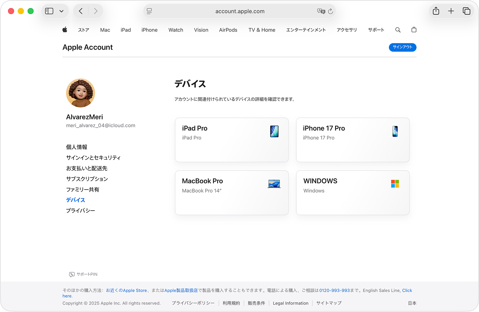Click the translate icon in the address bar
The image size is (479, 312).
point(321,11)
